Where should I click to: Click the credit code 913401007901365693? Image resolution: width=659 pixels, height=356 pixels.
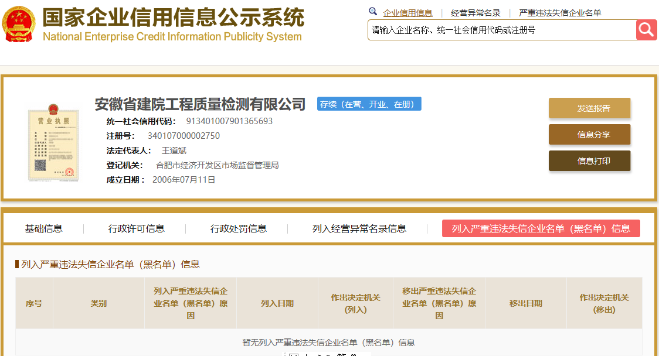(x=229, y=121)
